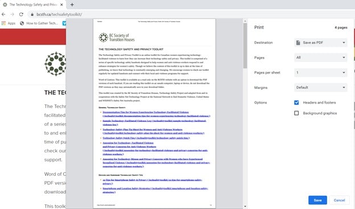Image resolution: width=355 pixels, height=209 pixels.
Task: Select The Technology Safety and Privacy tab
Action: click(x=33, y=5)
